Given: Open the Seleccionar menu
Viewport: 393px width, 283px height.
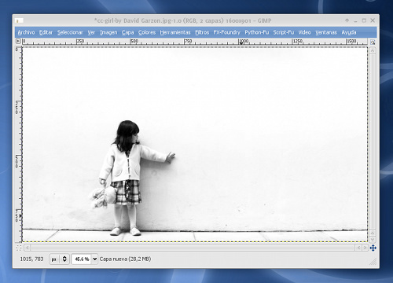Looking at the screenshot, I should coord(70,32).
